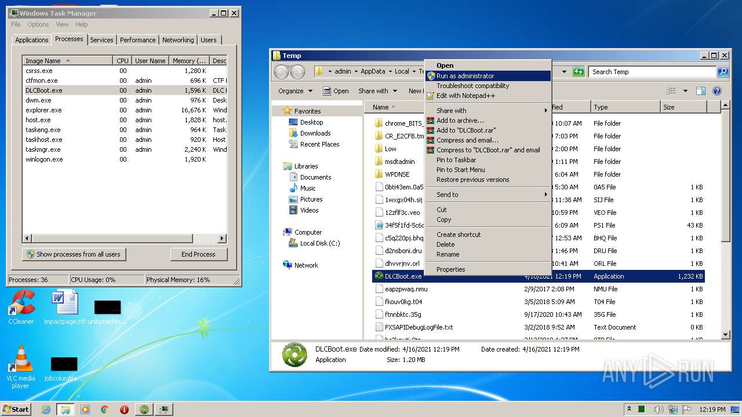Click Internet Explorer taskbar icon

coord(46,409)
